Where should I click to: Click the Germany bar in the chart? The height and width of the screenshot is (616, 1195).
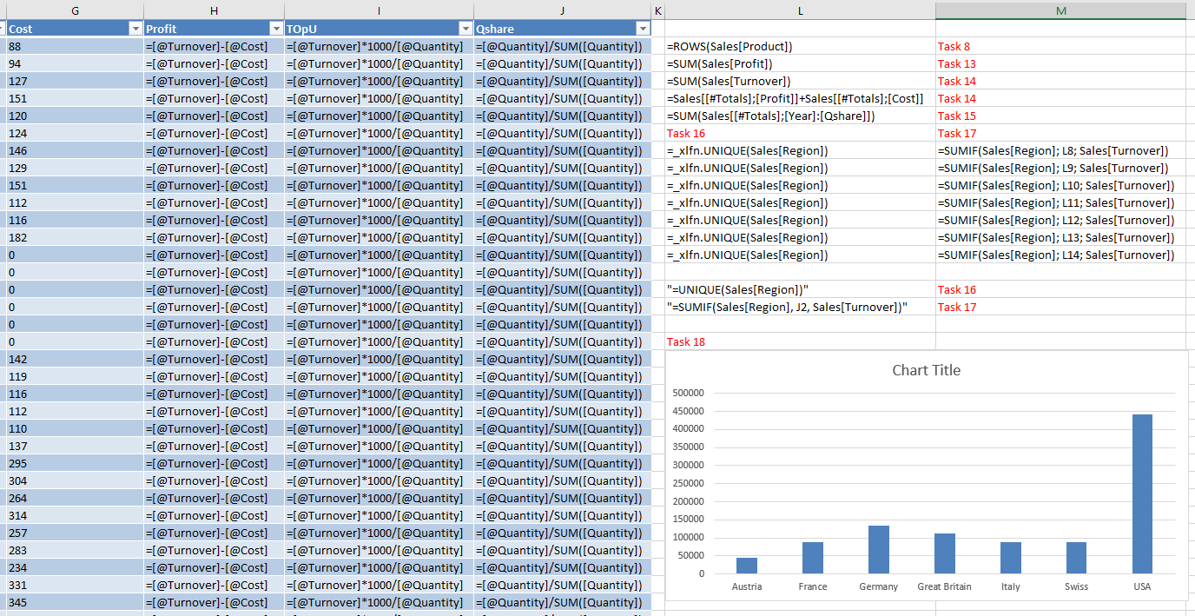(878, 549)
